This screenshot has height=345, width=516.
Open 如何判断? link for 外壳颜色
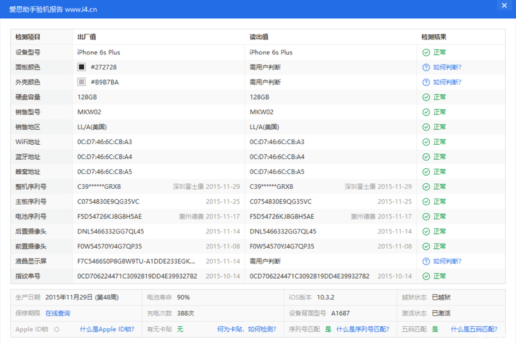(x=447, y=82)
